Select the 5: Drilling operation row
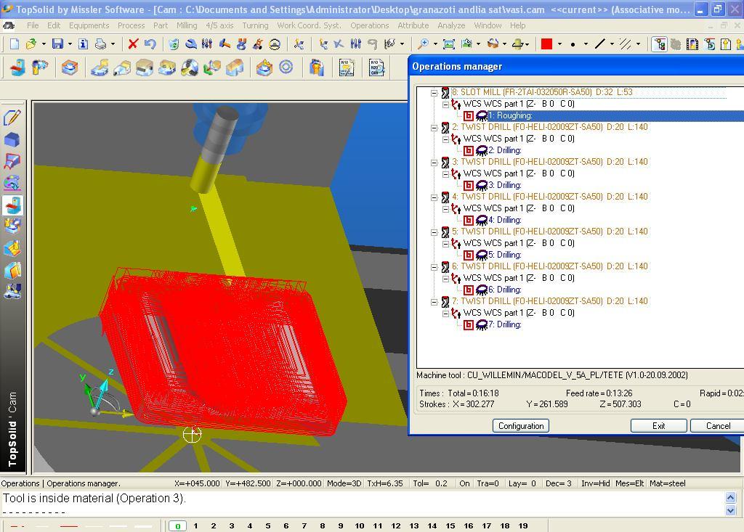The image size is (744, 532). 505,255
